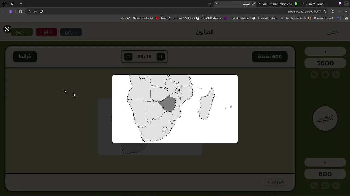Click the 600 نقطة points badge
350x196 pixels.
(270, 56)
